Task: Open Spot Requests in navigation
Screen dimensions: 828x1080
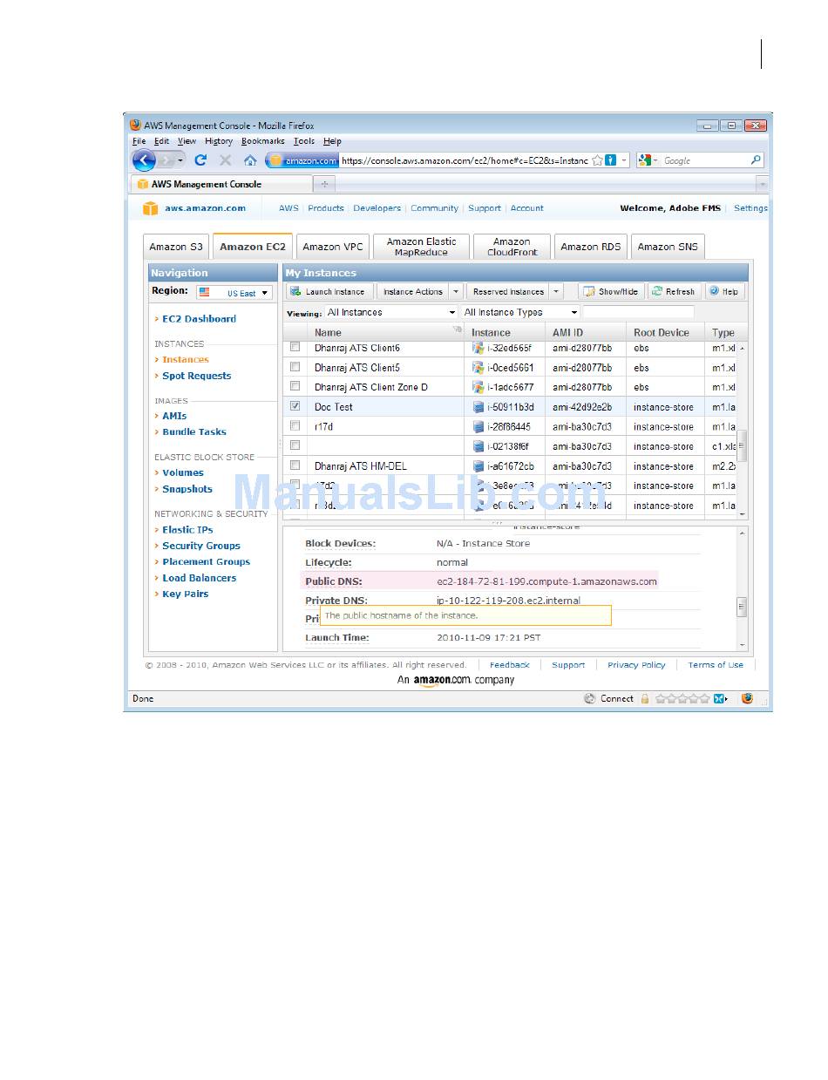Action: pyautogui.click(x=197, y=376)
